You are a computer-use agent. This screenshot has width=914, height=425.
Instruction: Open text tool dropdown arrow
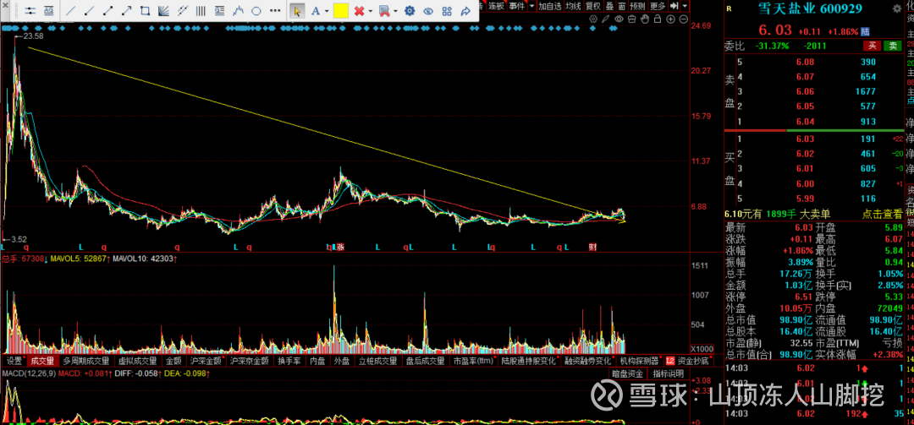327,11
